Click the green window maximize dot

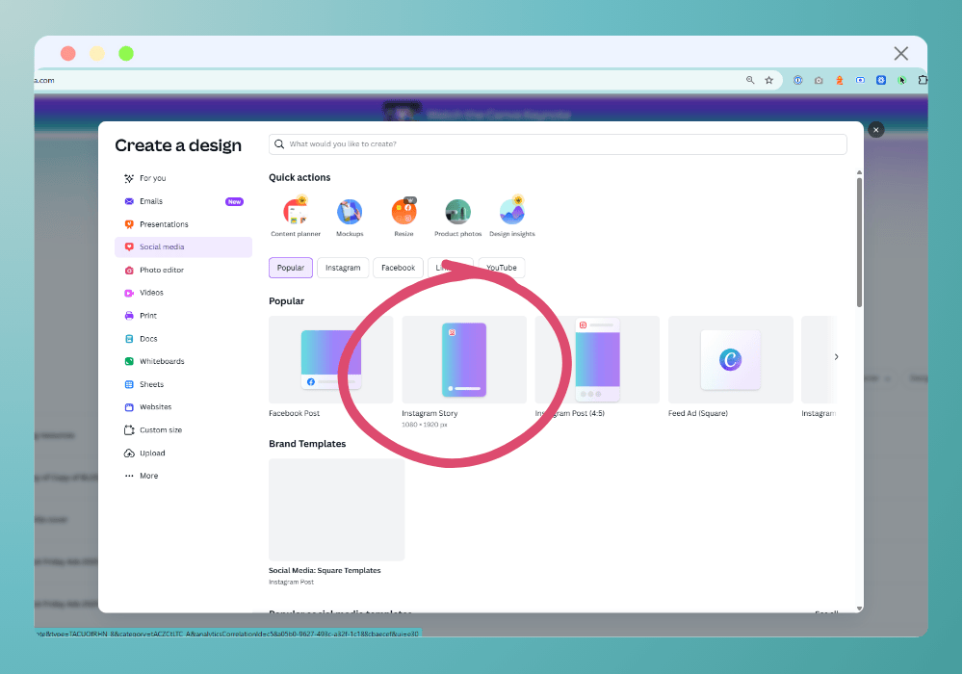point(126,53)
